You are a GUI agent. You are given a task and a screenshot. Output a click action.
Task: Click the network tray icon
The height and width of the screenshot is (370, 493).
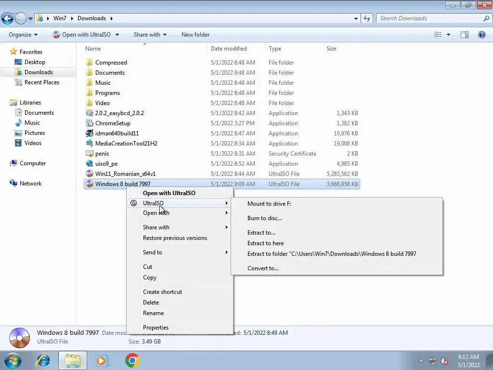click(433, 361)
